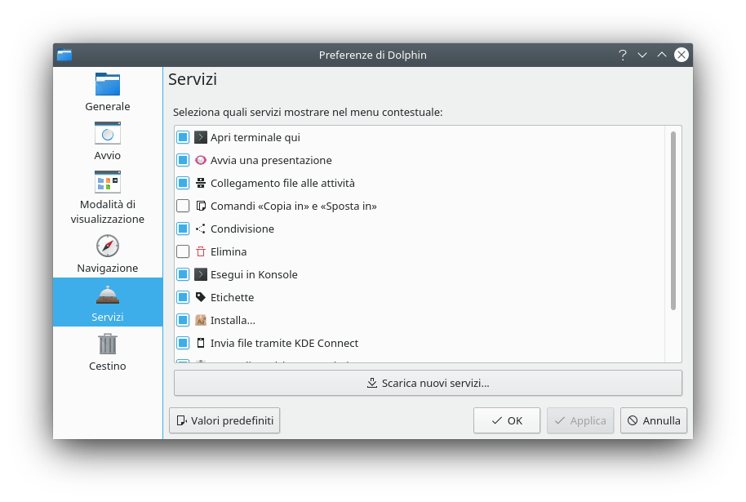The width and height of the screenshot is (746, 502).
Task: Enable the Elimina service checkbox
Action: tap(183, 252)
